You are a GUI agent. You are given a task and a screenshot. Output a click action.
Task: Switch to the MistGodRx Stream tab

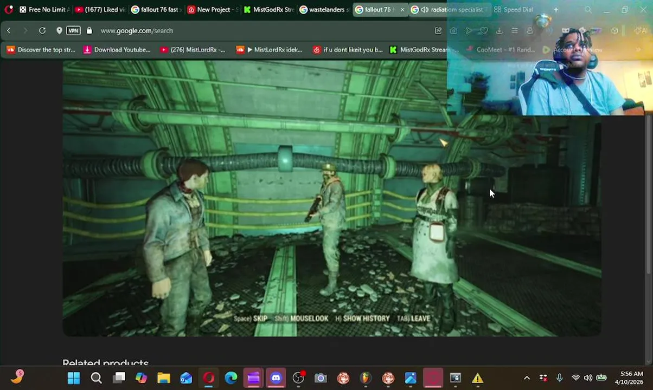pyautogui.click(x=268, y=9)
